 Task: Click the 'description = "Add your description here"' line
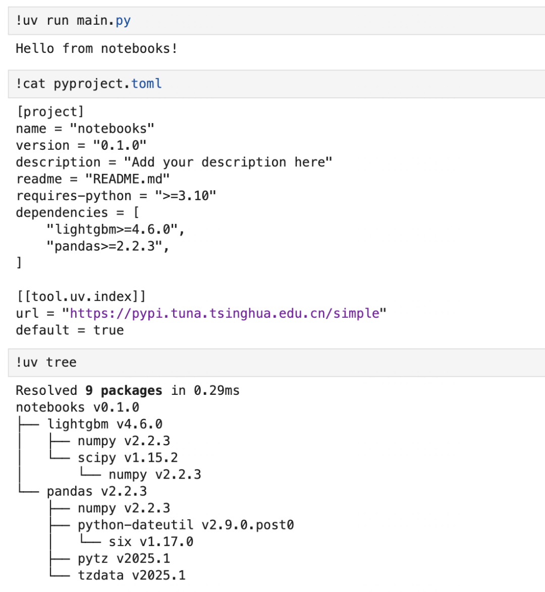[x=174, y=162]
